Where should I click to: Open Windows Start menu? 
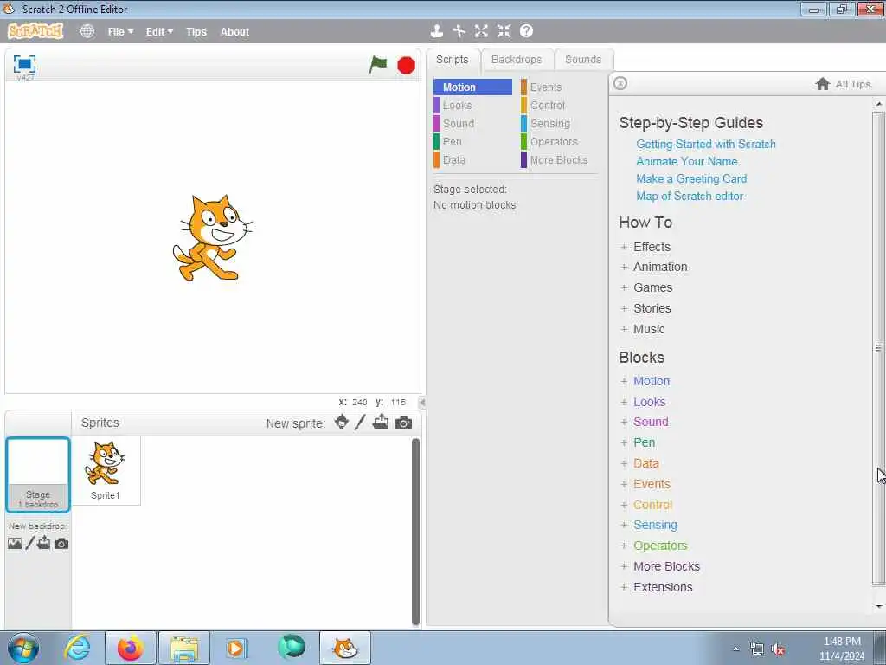point(23,648)
